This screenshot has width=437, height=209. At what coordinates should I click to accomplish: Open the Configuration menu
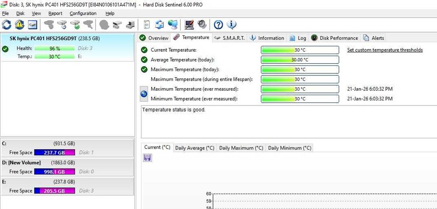click(x=83, y=13)
